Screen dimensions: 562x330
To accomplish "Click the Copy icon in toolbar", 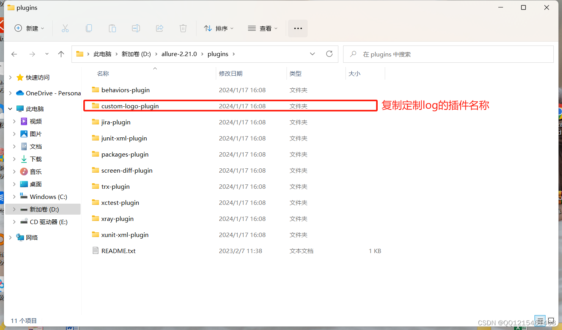I will click(89, 28).
